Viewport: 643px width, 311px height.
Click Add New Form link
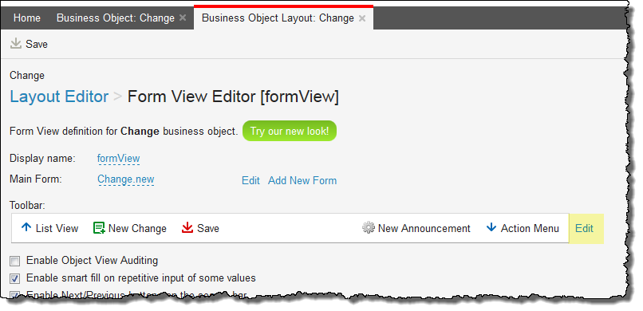coord(302,181)
